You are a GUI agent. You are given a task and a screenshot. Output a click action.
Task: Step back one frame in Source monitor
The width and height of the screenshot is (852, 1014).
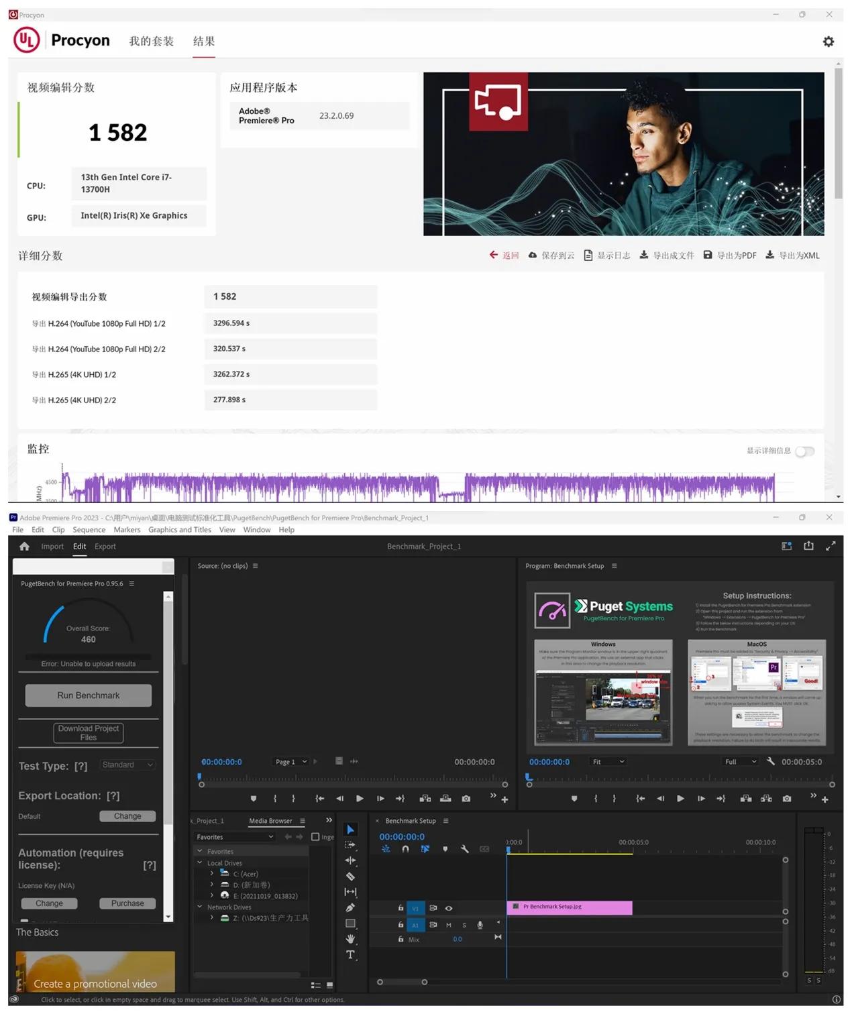(x=339, y=799)
